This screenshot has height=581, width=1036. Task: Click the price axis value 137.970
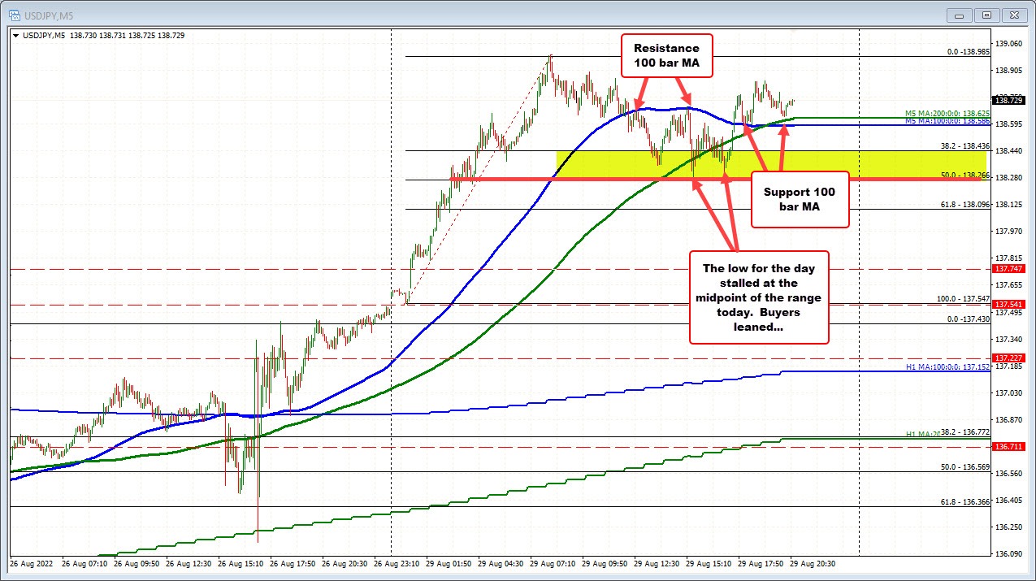point(1008,231)
